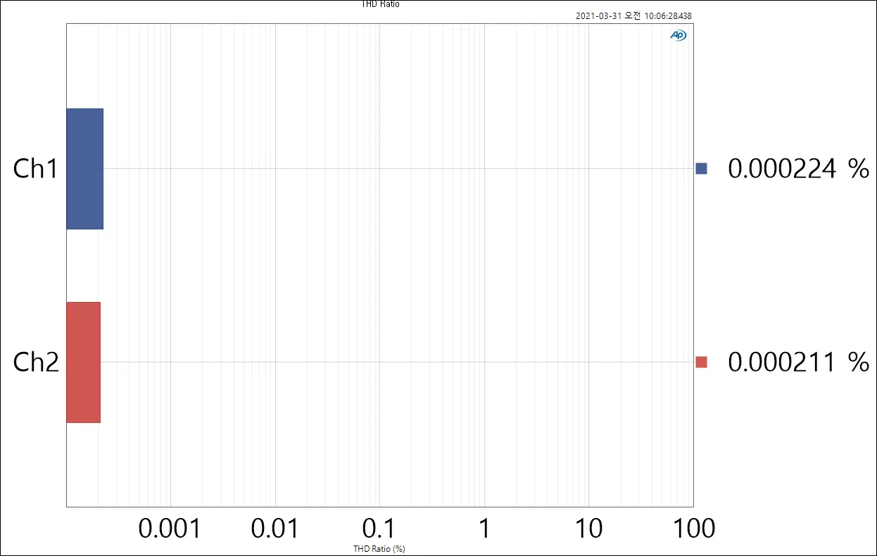Screen dimensions: 877x556
Task: Click the 0.1 axis tick label
Action: tap(379, 528)
